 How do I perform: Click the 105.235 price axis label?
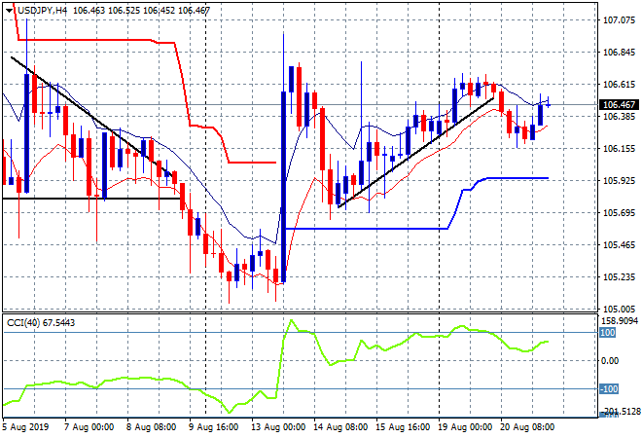tap(619, 277)
